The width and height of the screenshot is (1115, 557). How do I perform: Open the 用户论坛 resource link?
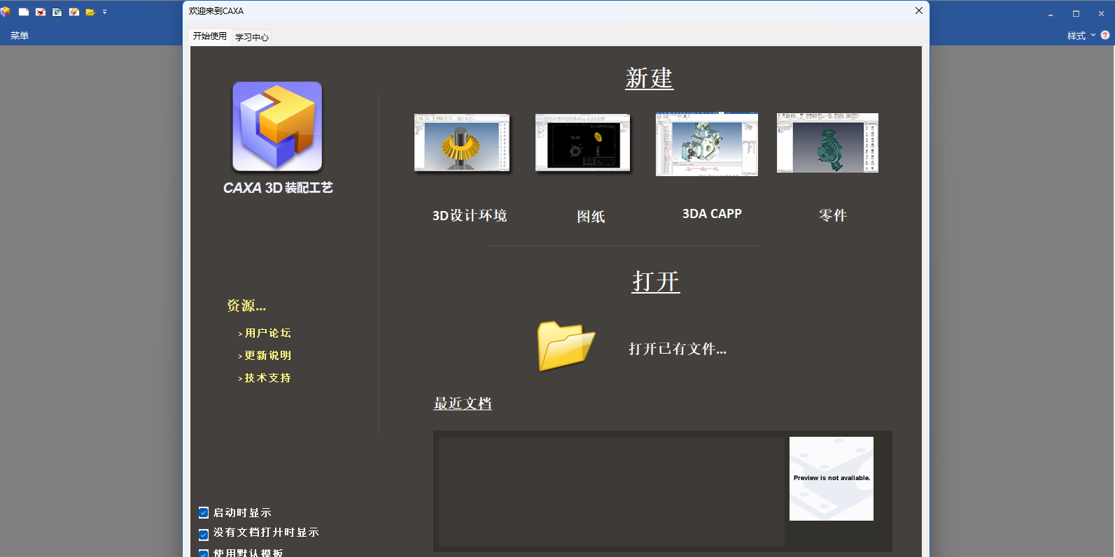pyautogui.click(x=267, y=333)
